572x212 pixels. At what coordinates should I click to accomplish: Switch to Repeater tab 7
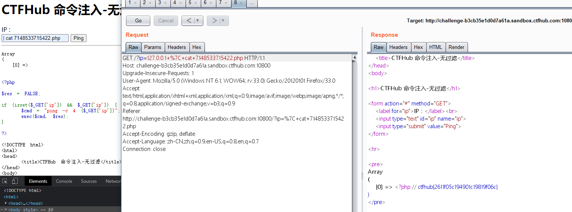click(x=221, y=3)
